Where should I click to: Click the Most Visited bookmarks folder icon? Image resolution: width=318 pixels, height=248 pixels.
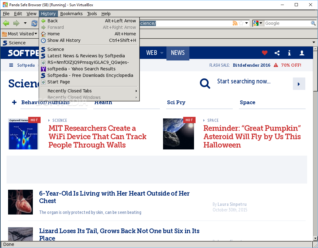point(4,34)
